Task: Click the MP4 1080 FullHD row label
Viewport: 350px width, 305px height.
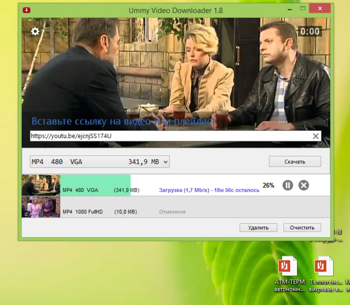Action: [82, 211]
